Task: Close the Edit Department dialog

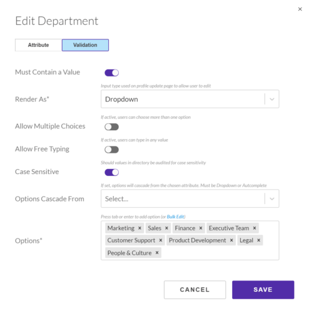Action: pyautogui.click(x=300, y=9)
